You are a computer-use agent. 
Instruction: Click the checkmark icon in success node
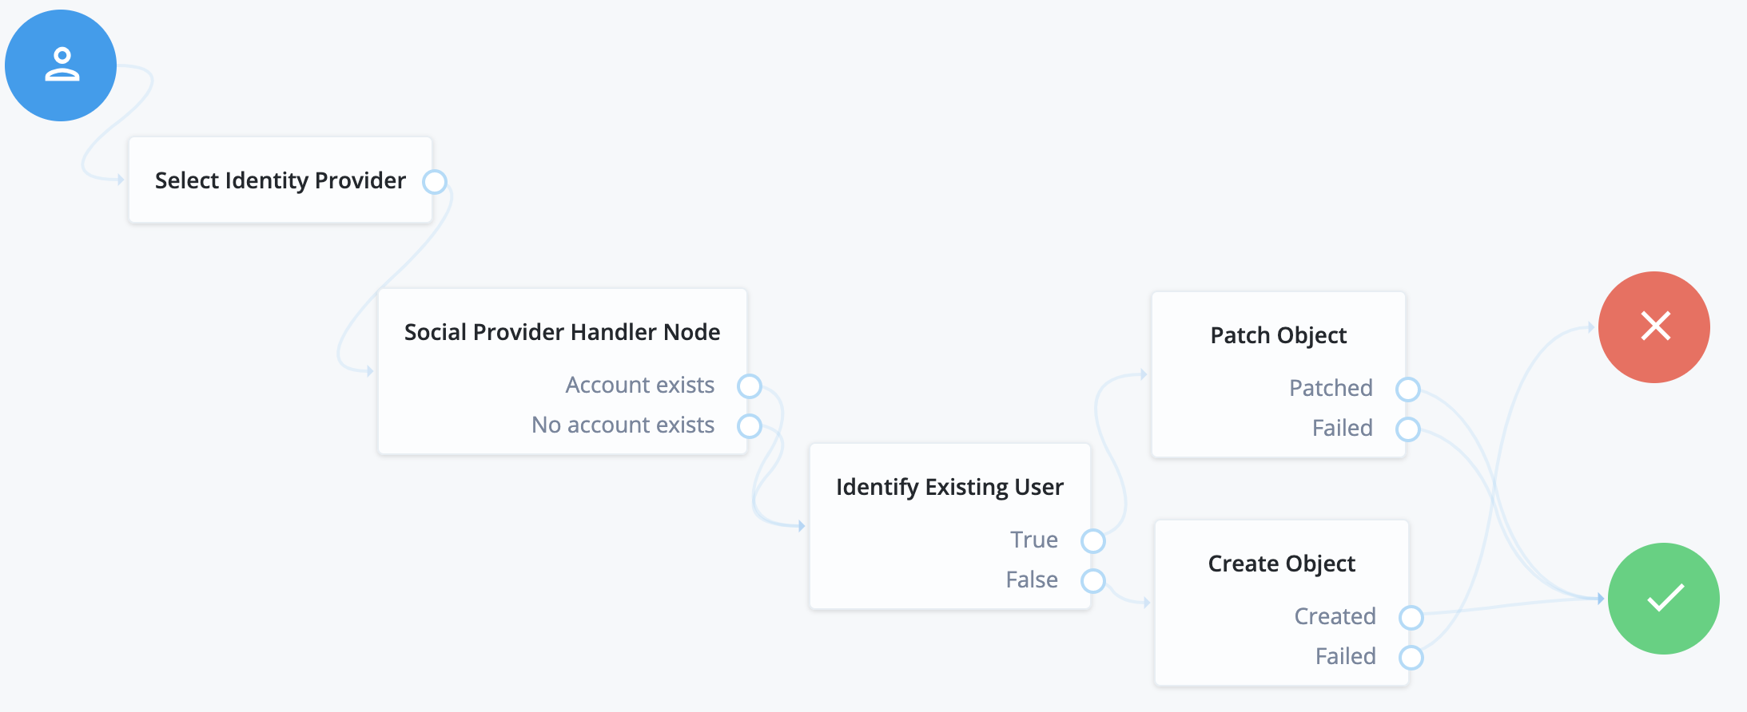[x=1663, y=598]
